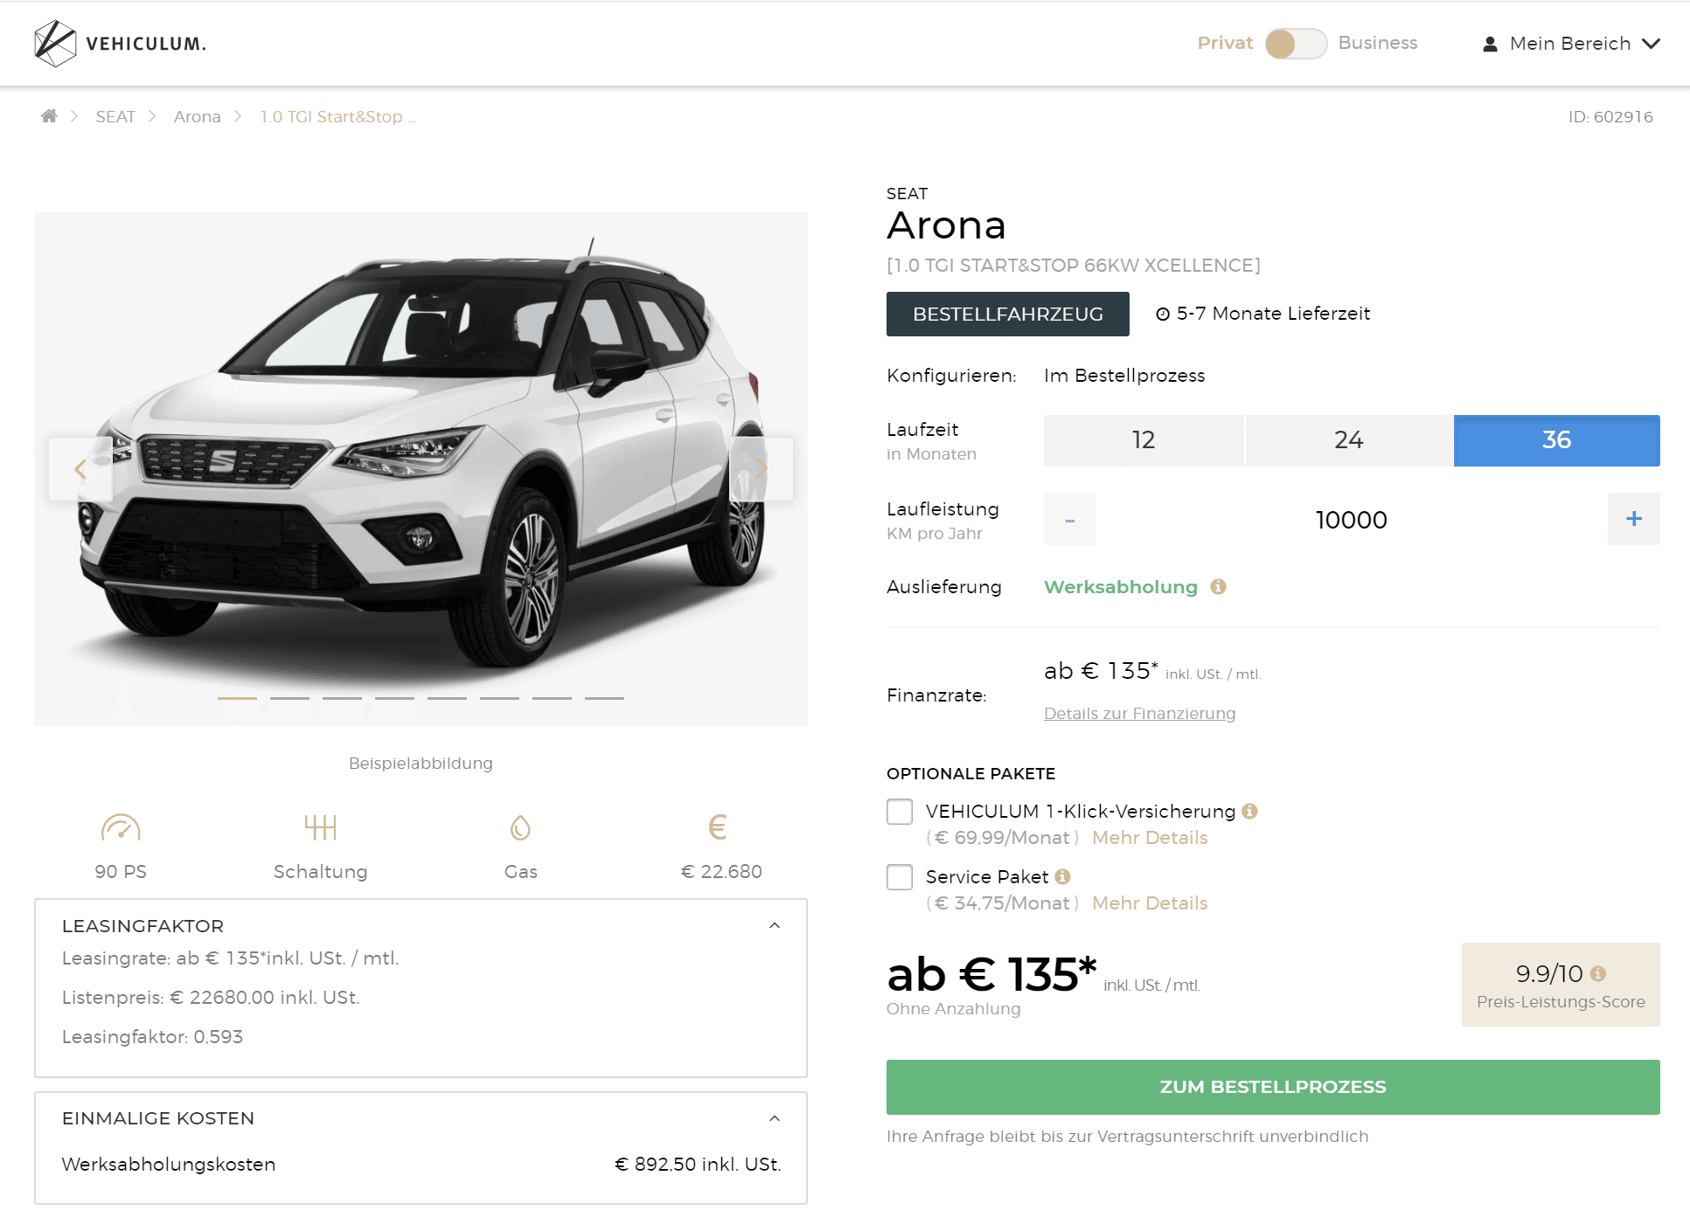This screenshot has width=1690, height=1224.
Task: Jump to third image via carousel indicator
Action: tap(342, 698)
